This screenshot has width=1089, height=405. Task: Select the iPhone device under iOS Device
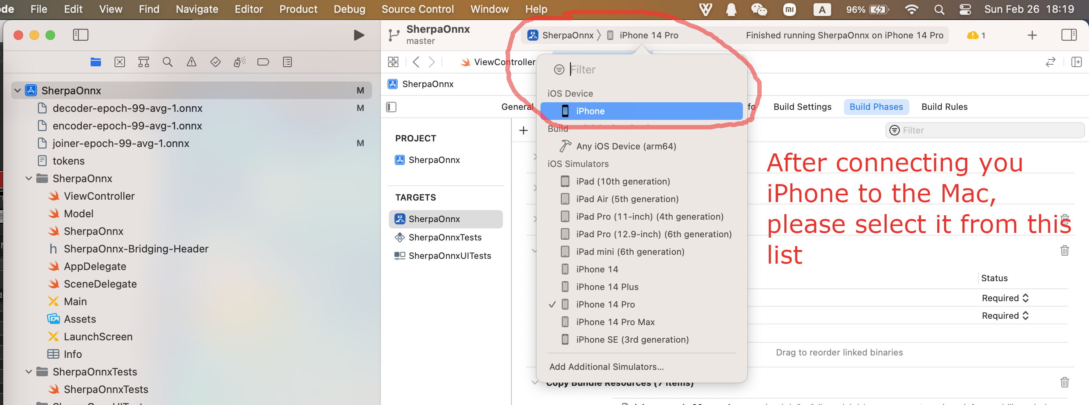pos(641,111)
